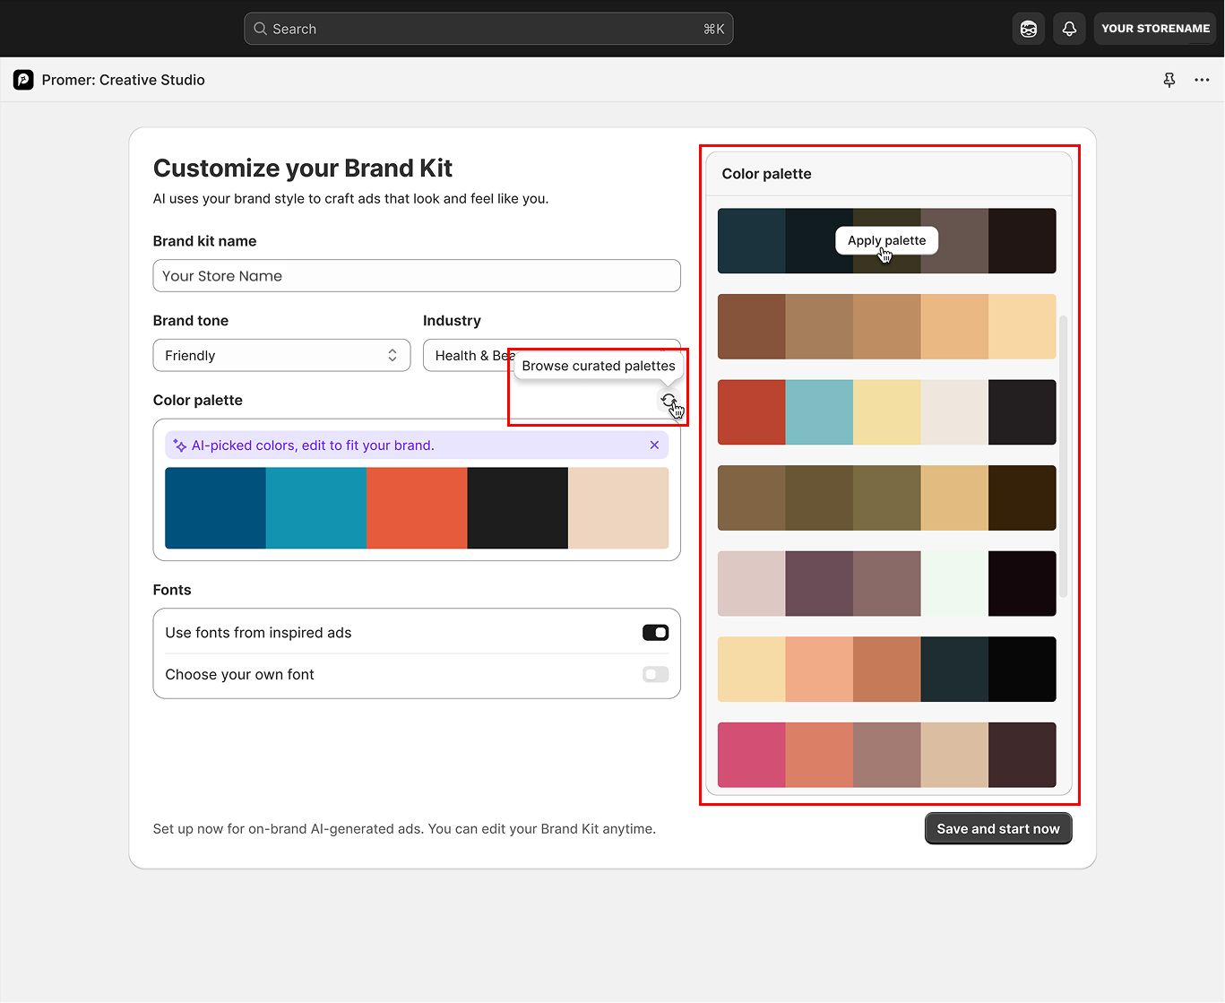Click the sparkle icon in AI-picked banner
The image size is (1225, 1003).
click(179, 445)
